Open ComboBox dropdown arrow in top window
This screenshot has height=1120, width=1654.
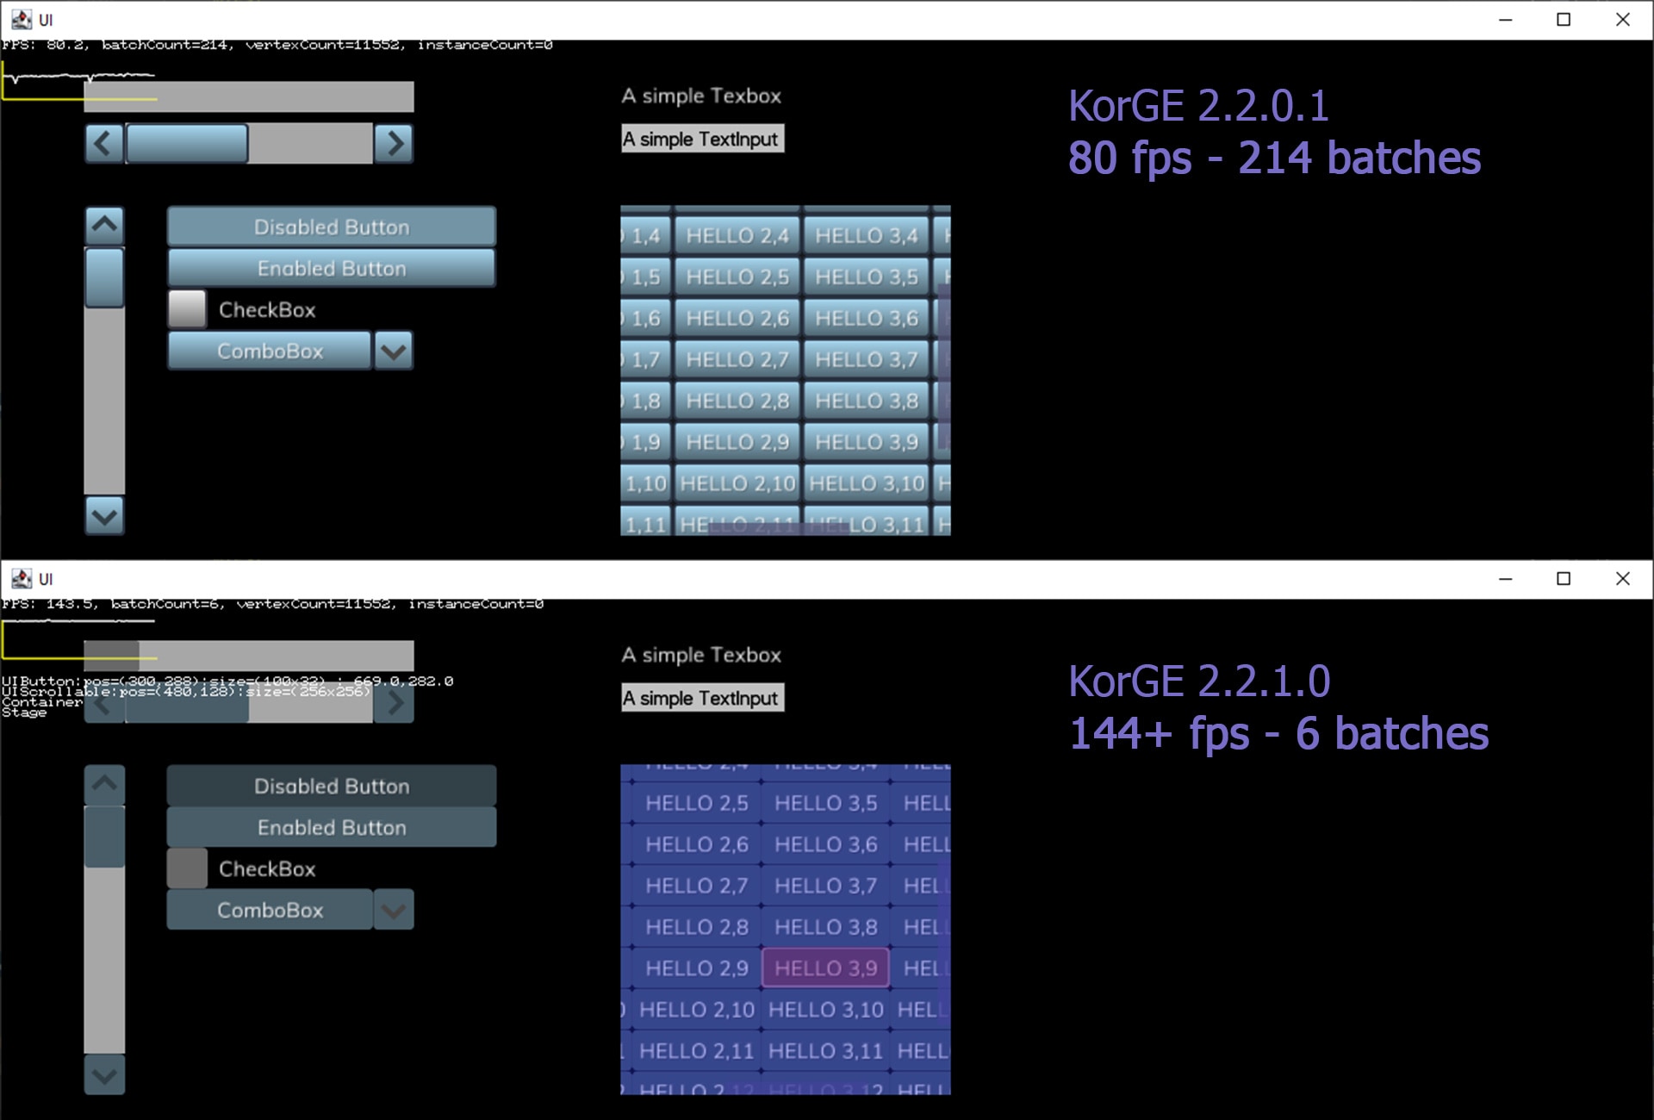[394, 351]
